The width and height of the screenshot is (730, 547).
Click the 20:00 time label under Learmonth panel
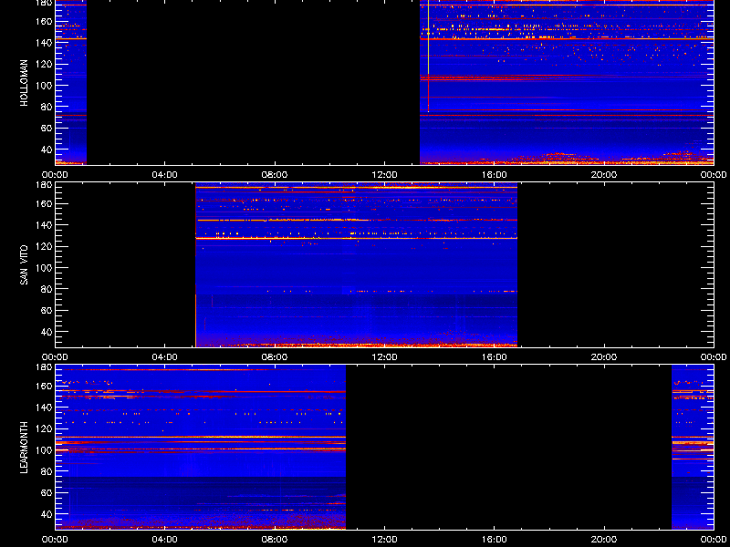[604, 540]
